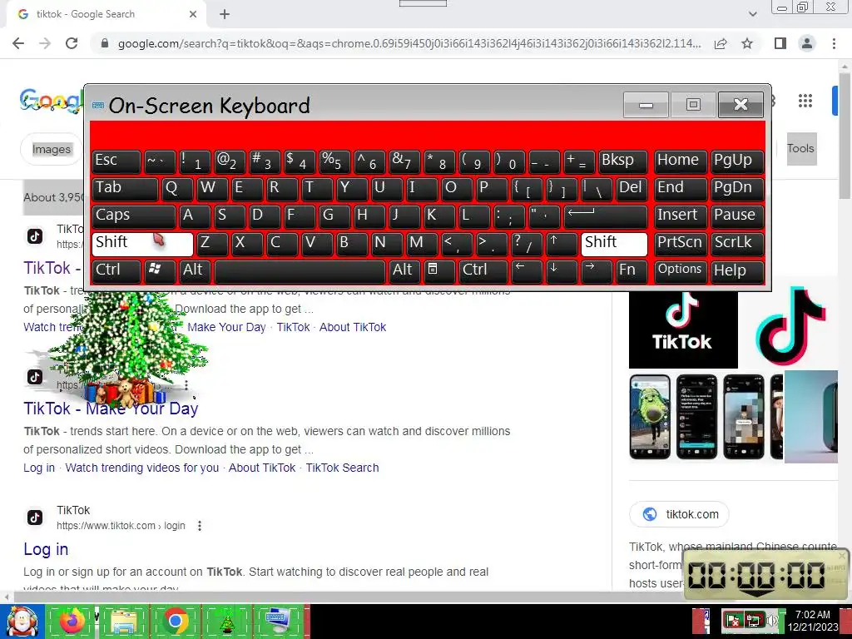Click the 00:00:00 timer widget
852x639 pixels.
pos(765,575)
